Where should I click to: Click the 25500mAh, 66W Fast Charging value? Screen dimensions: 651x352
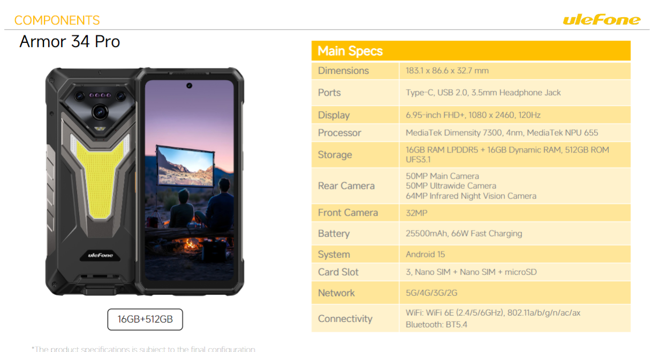(464, 234)
